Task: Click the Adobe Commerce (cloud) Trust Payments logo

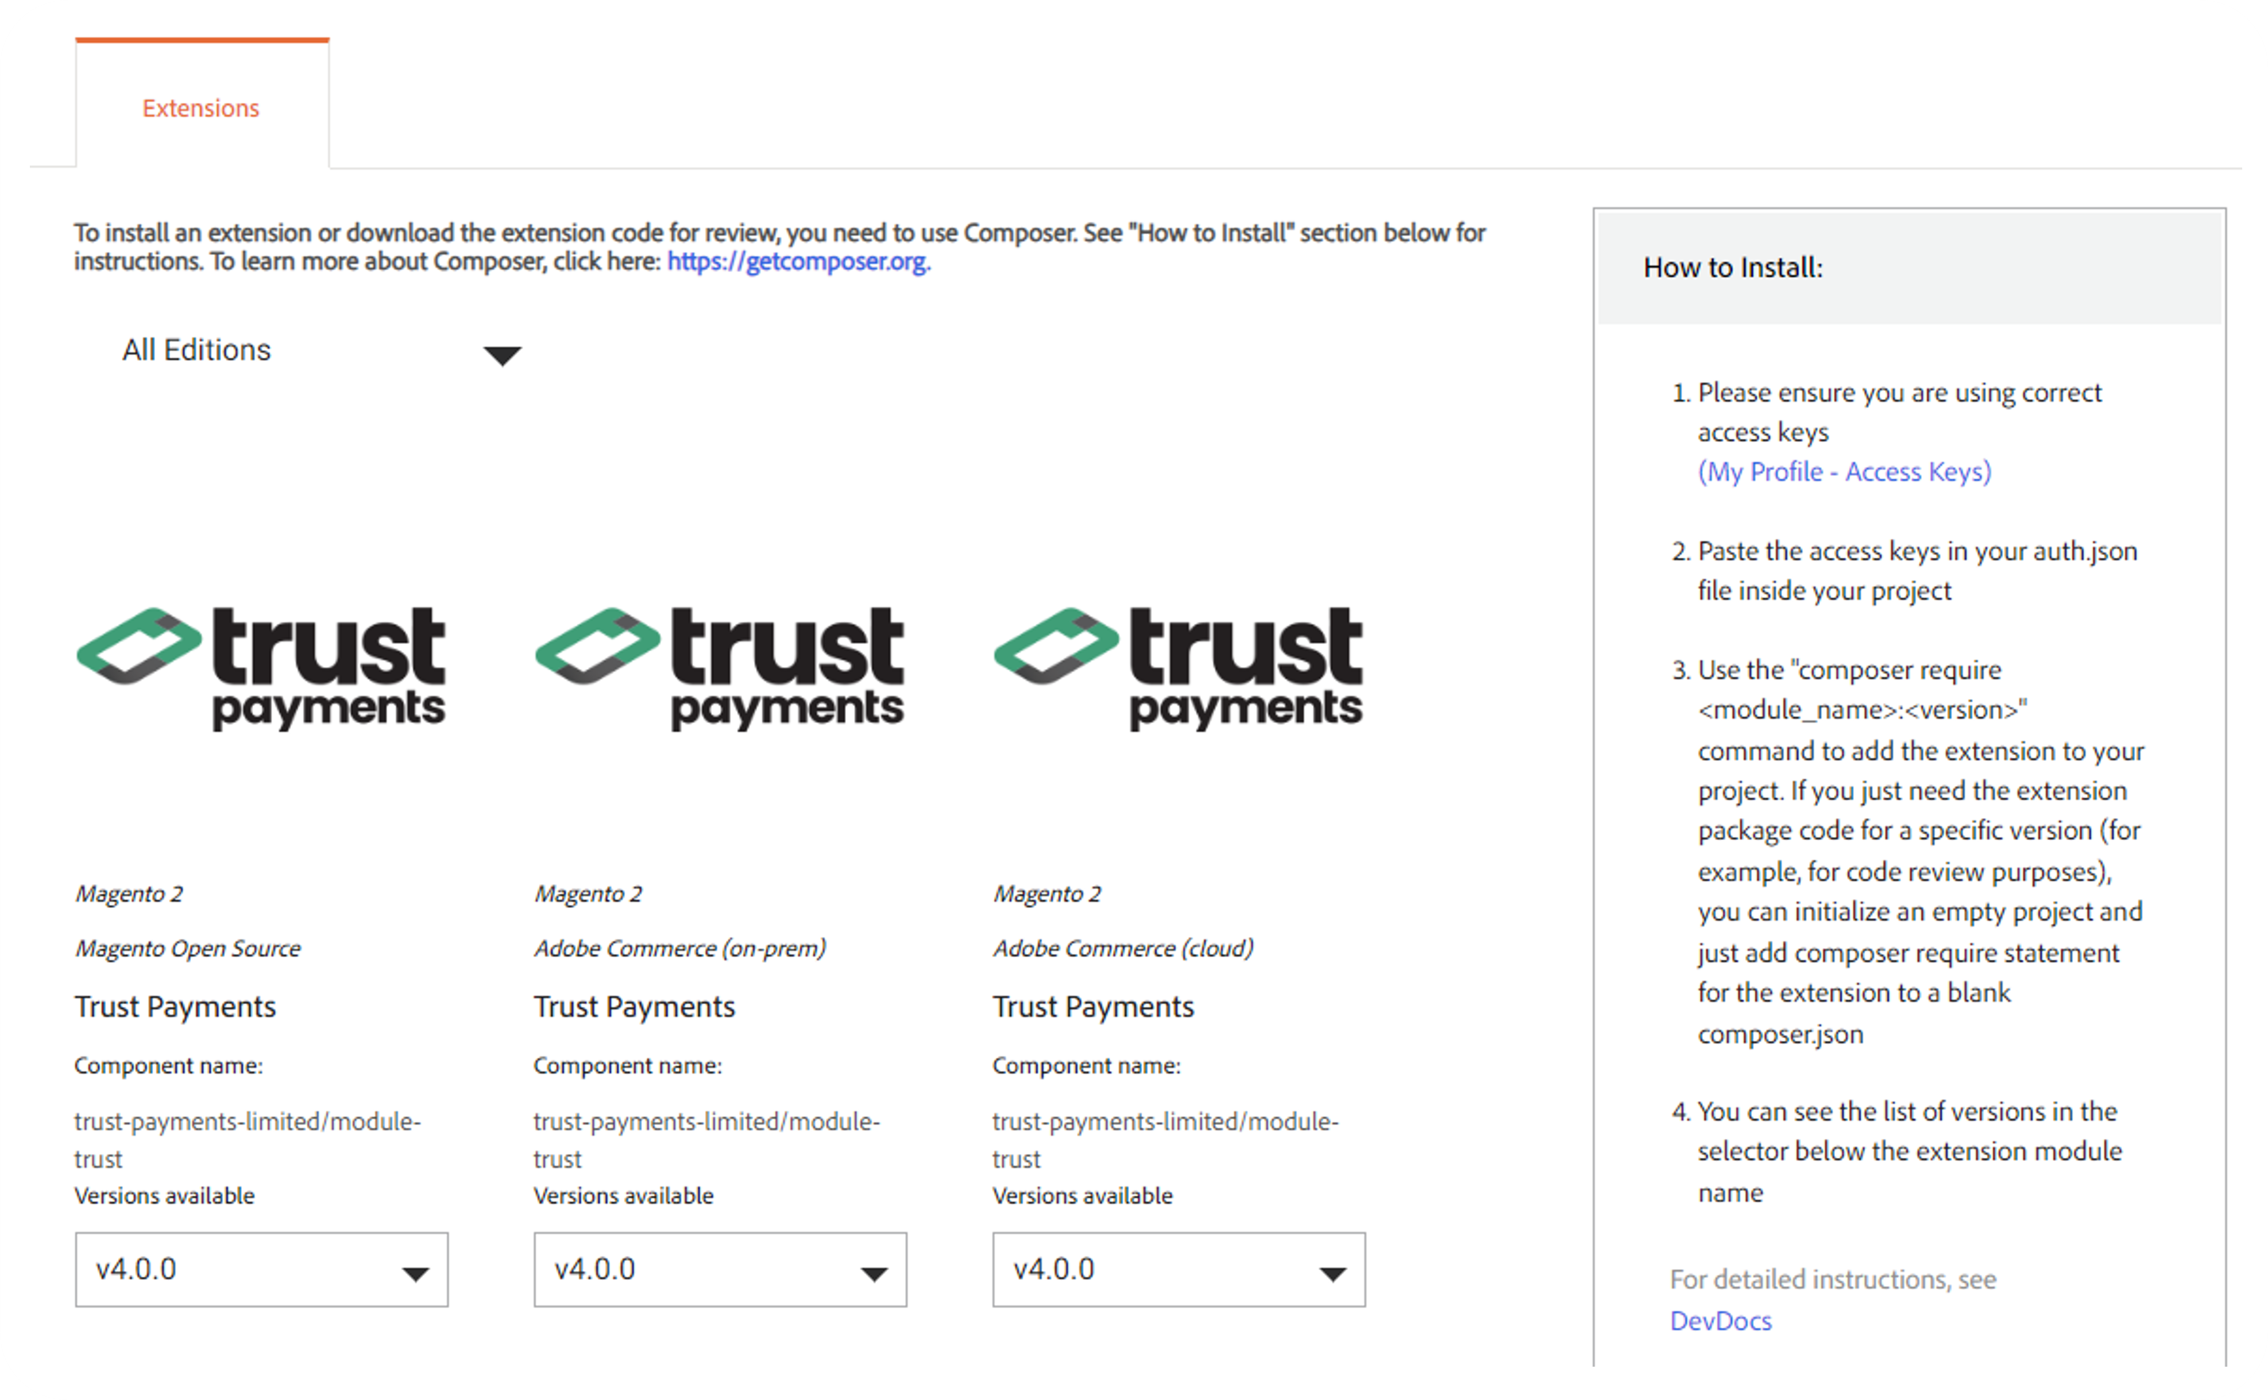Action: pyautogui.click(x=1178, y=668)
